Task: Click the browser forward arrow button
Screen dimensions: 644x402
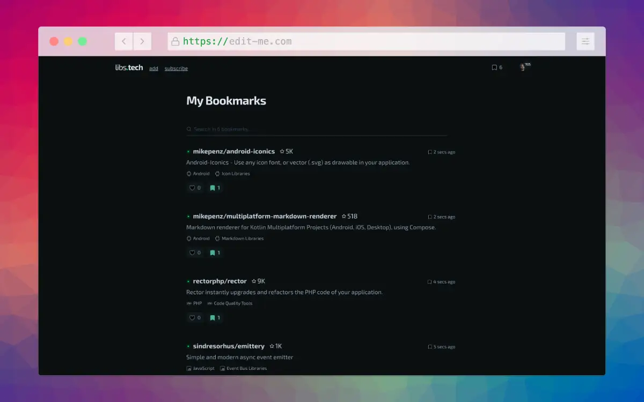Action: 142,41
